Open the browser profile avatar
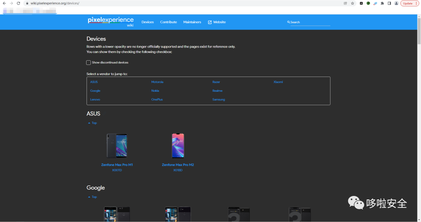The image size is (421, 222). click(x=396, y=3)
